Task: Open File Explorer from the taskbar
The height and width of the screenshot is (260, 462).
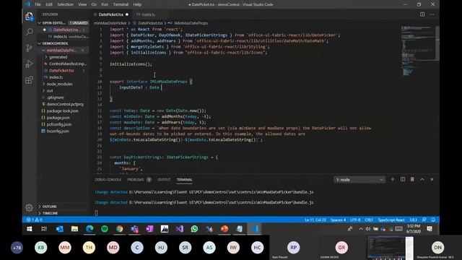Action: pos(74,229)
